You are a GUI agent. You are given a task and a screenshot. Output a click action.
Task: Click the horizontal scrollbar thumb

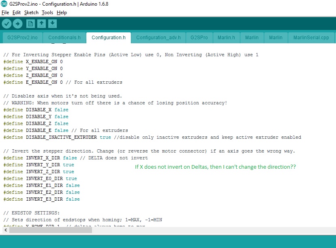[x=51, y=230]
